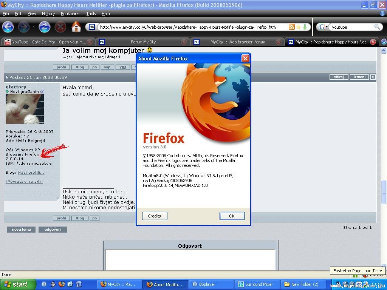Open the tab list dropdown at tab bar end
387x290 pixels.
pos(384,42)
